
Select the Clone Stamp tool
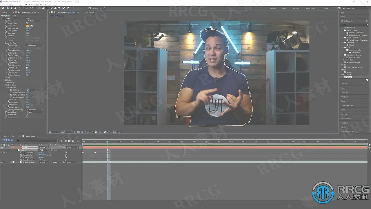55,8
